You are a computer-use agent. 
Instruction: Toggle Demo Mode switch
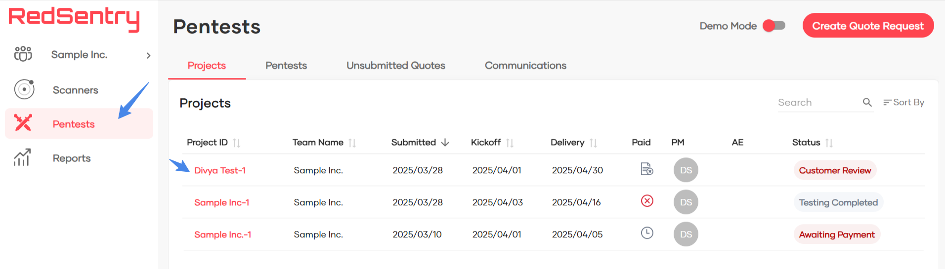coord(774,26)
